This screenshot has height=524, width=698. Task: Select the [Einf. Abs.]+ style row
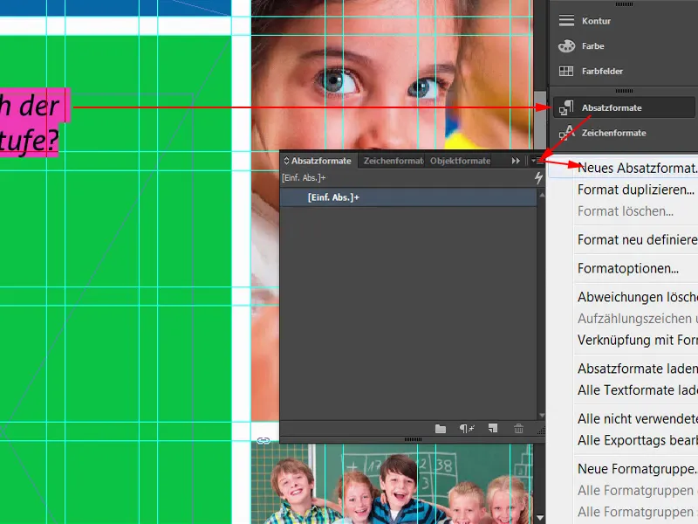tap(408, 197)
